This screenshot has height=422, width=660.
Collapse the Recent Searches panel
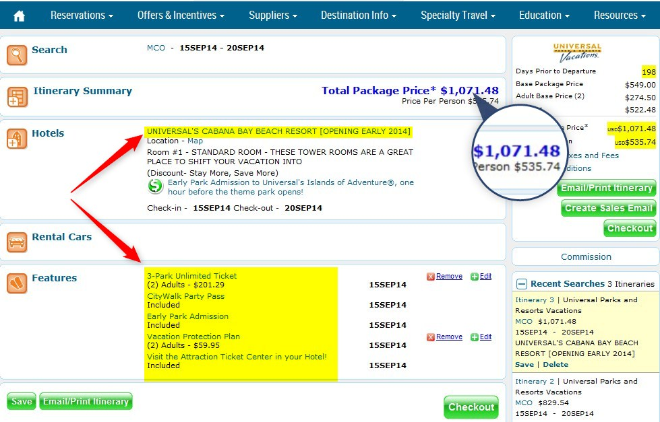(522, 284)
